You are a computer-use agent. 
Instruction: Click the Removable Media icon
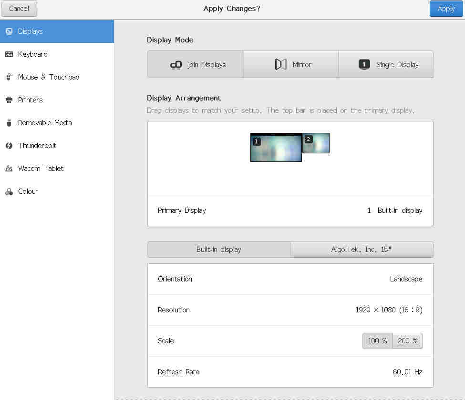click(x=9, y=122)
